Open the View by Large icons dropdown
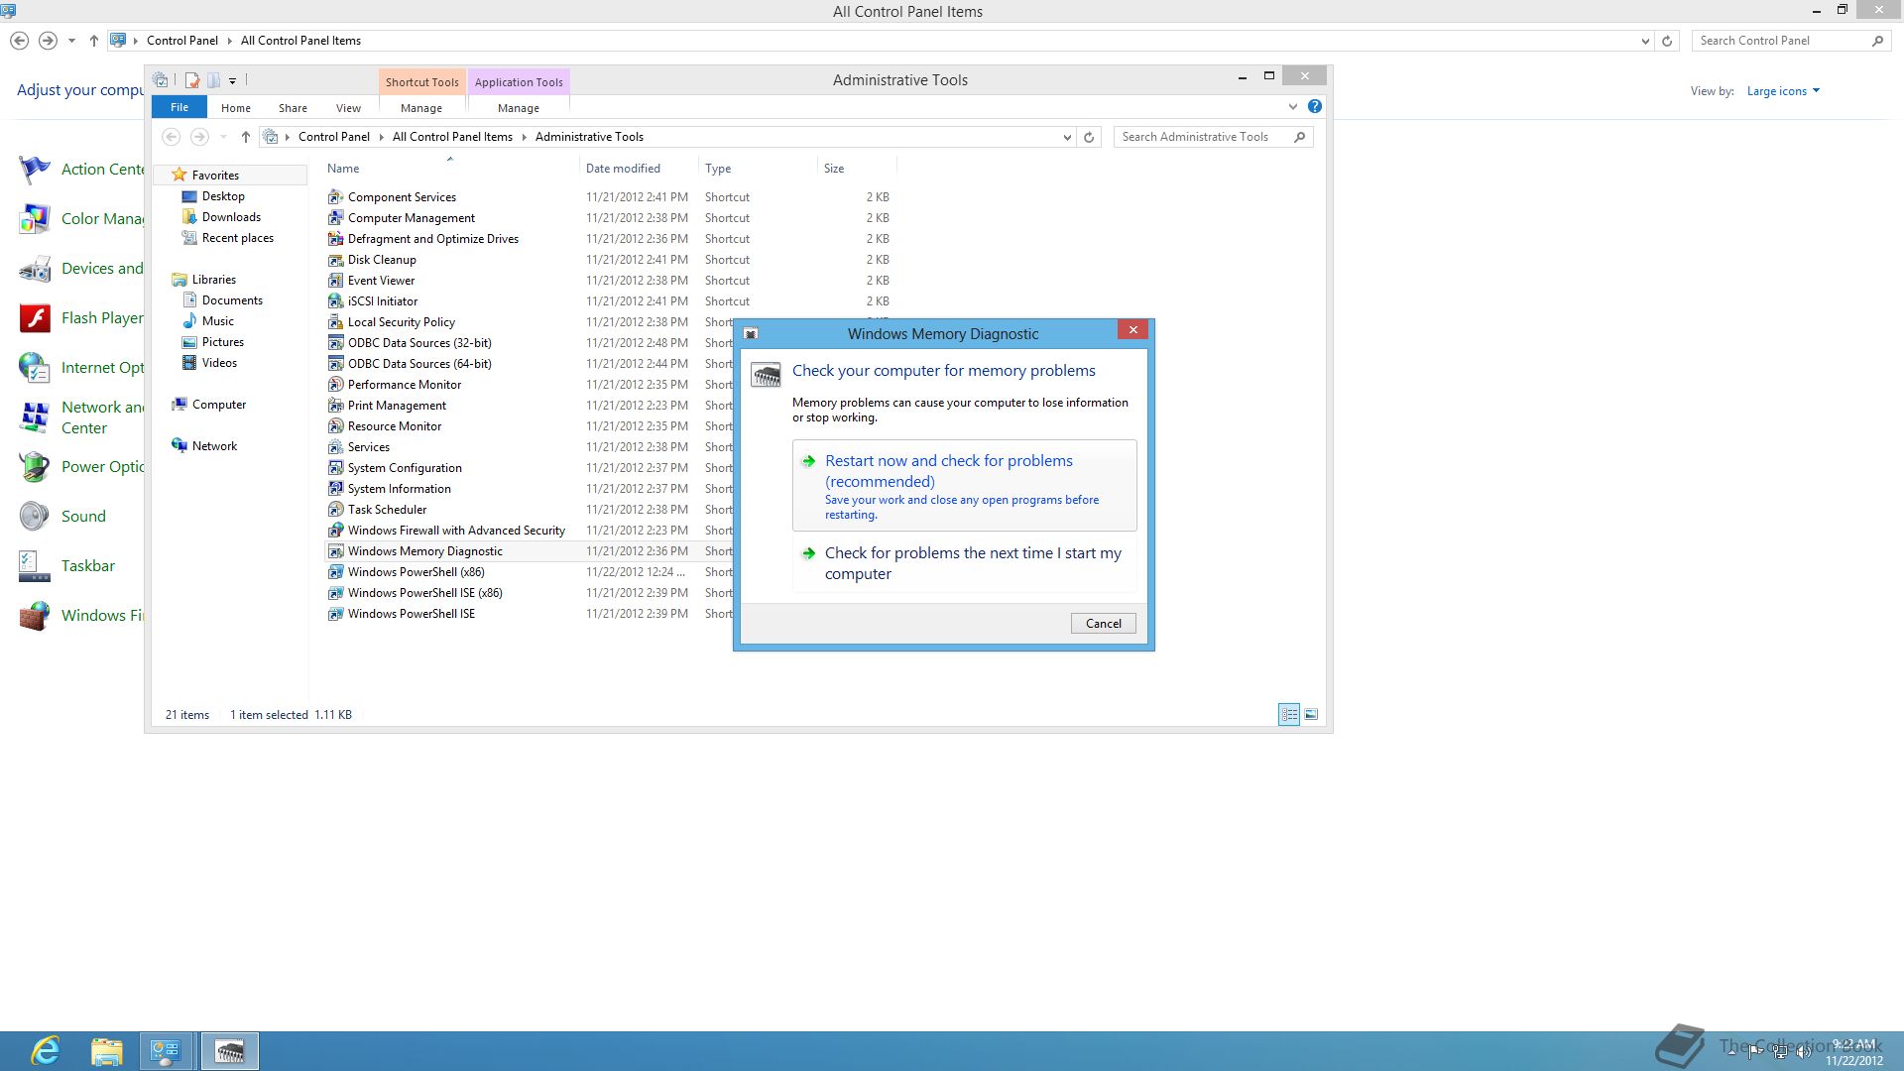The width and height of the screenshot is (1904, 1071). click(1783, 91)
